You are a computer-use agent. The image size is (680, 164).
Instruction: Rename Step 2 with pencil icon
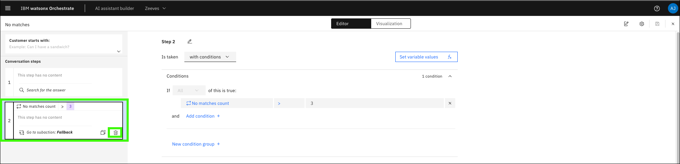point(190,41)
